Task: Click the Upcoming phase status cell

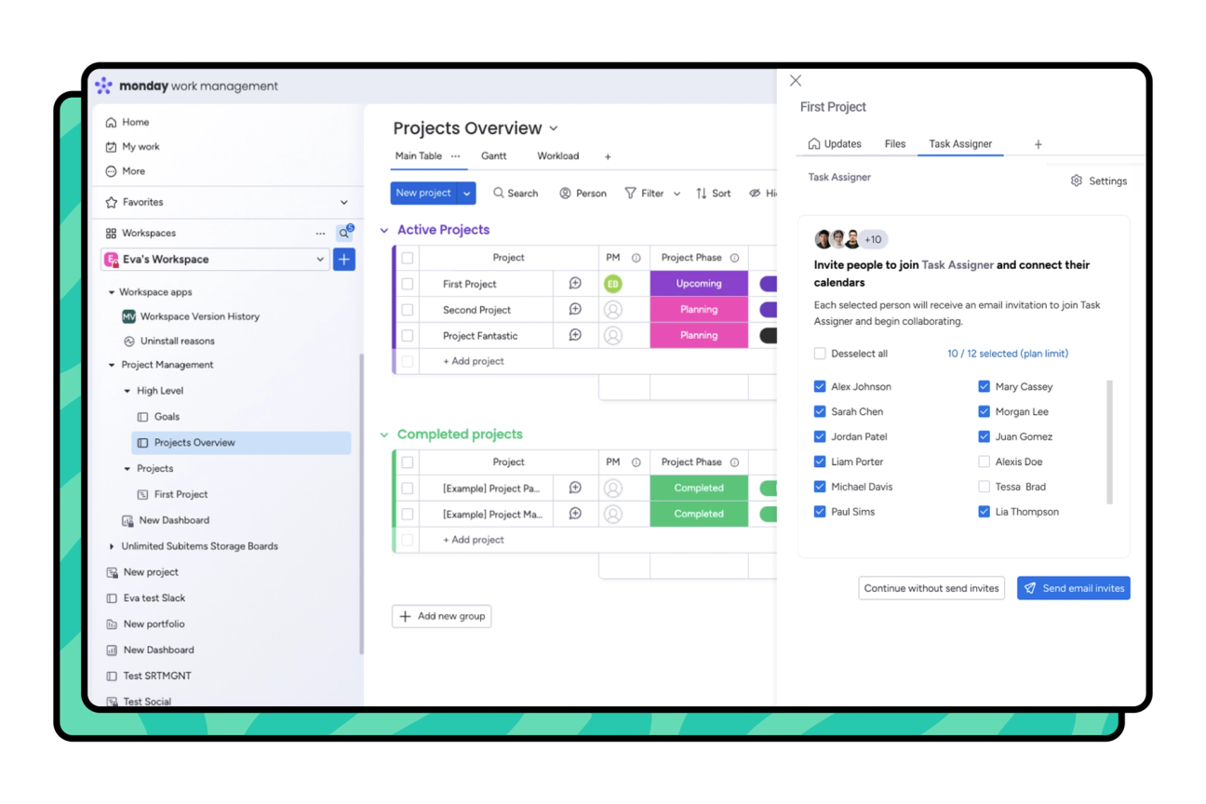Action: [699, 284]
